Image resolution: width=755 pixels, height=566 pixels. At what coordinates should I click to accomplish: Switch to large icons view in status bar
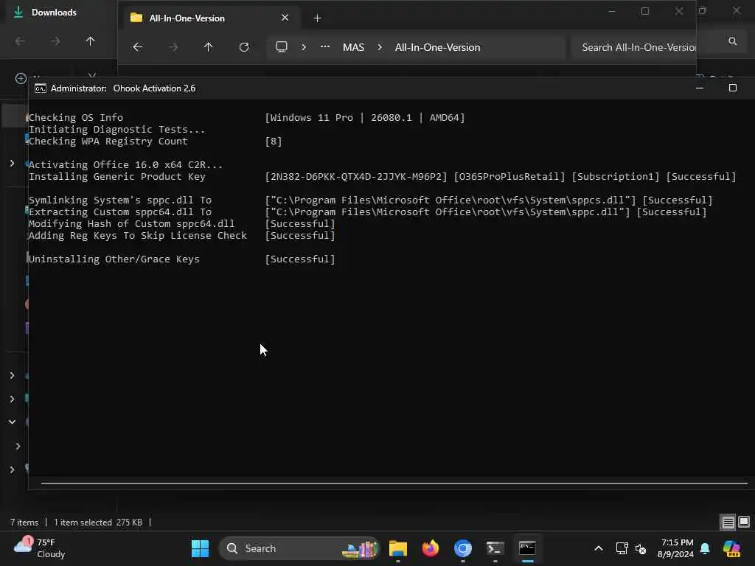[x=744, y=522]
